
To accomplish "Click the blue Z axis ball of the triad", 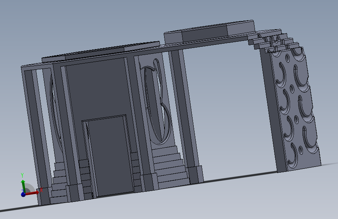I will pyautogui.click(x=23, y=194).
